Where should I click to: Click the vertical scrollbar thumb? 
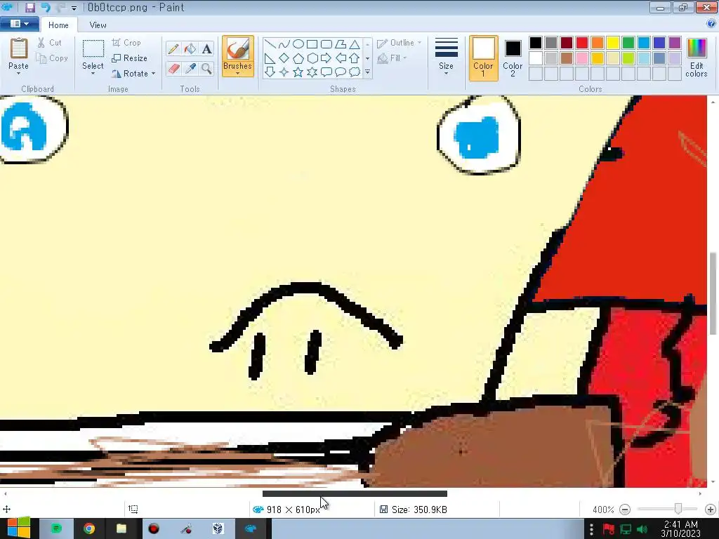click(713, 293)
